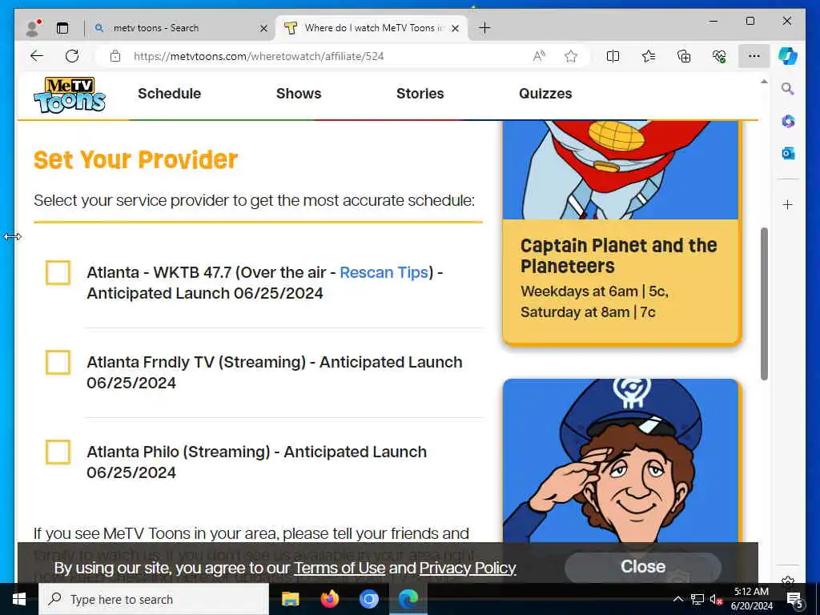This screenshot has height=615, width=820.
Task: Open the Terms of Use link
Action: coord(340,568)
